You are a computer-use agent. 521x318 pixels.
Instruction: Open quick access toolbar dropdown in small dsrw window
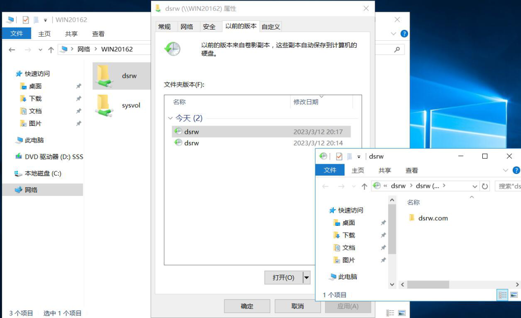click(x=359, y=157)
